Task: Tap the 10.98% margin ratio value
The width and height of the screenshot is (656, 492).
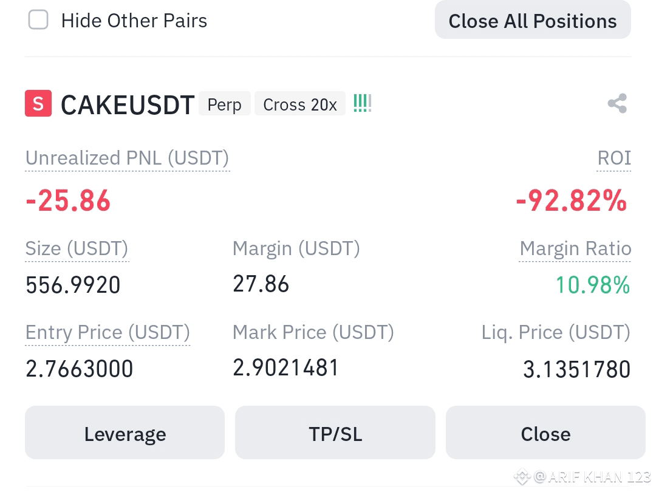Action: [x=593, y=285]
